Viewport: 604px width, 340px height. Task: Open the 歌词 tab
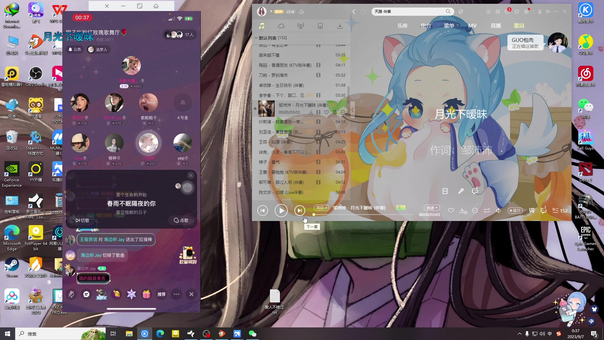tap(519, 26)
